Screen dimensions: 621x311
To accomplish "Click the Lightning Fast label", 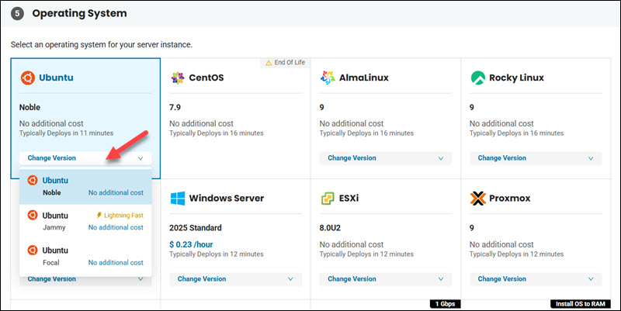I will point(123,216).
